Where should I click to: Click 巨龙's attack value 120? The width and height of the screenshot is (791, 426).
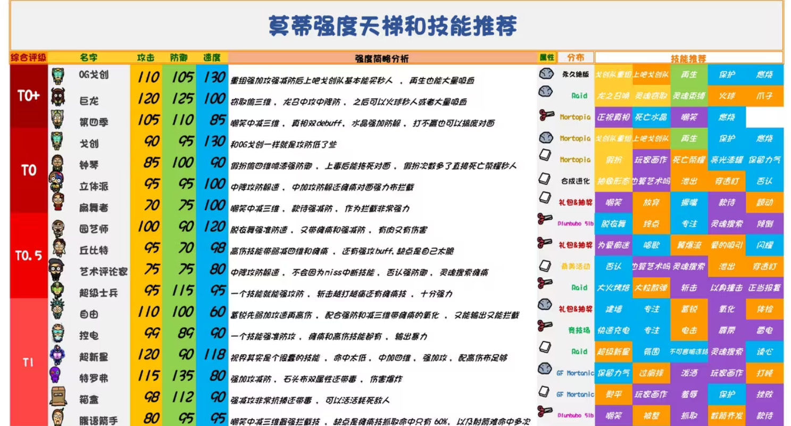coord(148,98)
